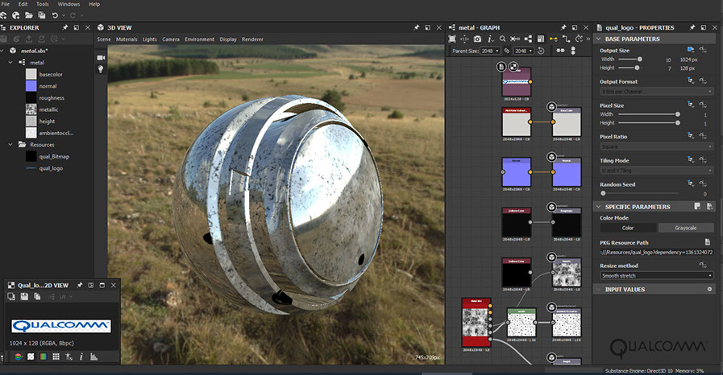Adjust the Output Size Width slider
Viewport: 723px width, 375px height.
pos(640,59)
